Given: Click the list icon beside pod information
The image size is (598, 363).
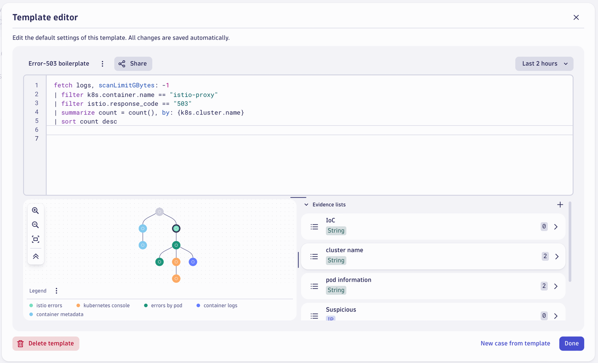Looking at the screenshot, I should point(314,286).
